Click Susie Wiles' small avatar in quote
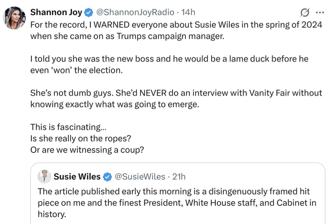This screenshot has width=326, height=224. [44, 177]
